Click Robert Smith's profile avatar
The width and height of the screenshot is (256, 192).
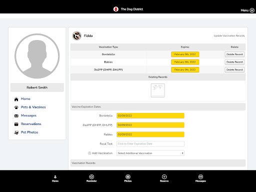coord(37,56)
